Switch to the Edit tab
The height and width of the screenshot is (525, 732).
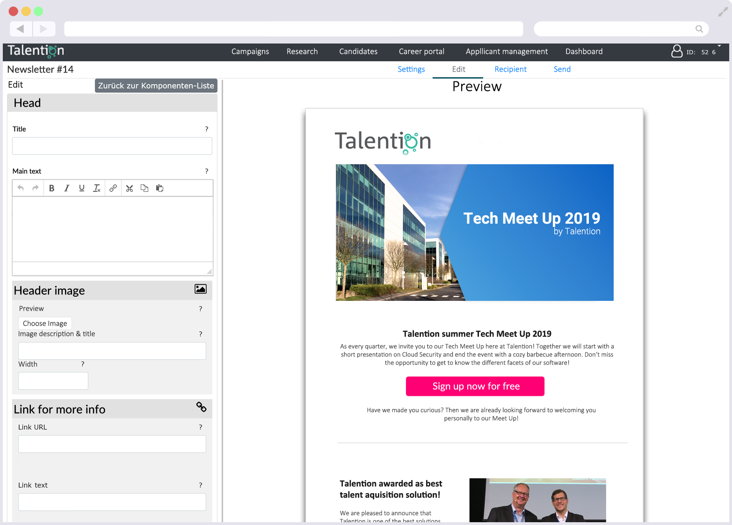(x=458, y=69)
